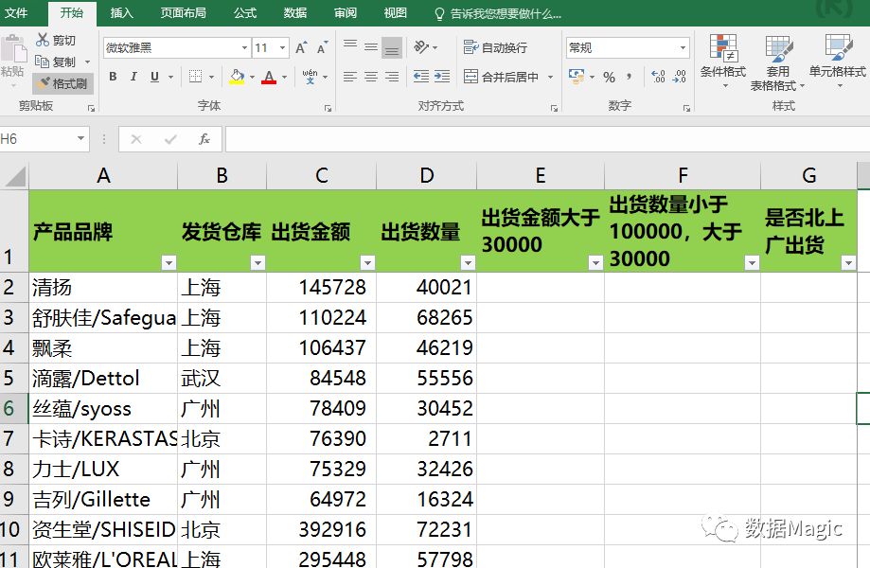The image size is (870, 568).
Task: Click the text orientation icon
Action: click(x=421, y=47)
